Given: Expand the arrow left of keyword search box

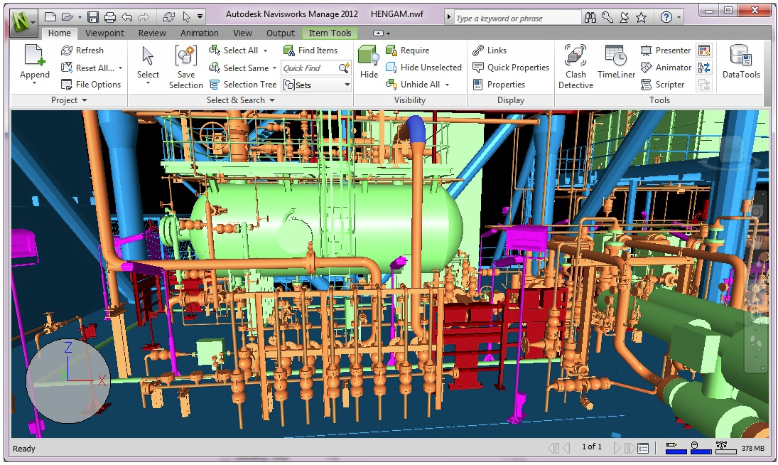Looking at the screenshot, I should tap(448, 18).
